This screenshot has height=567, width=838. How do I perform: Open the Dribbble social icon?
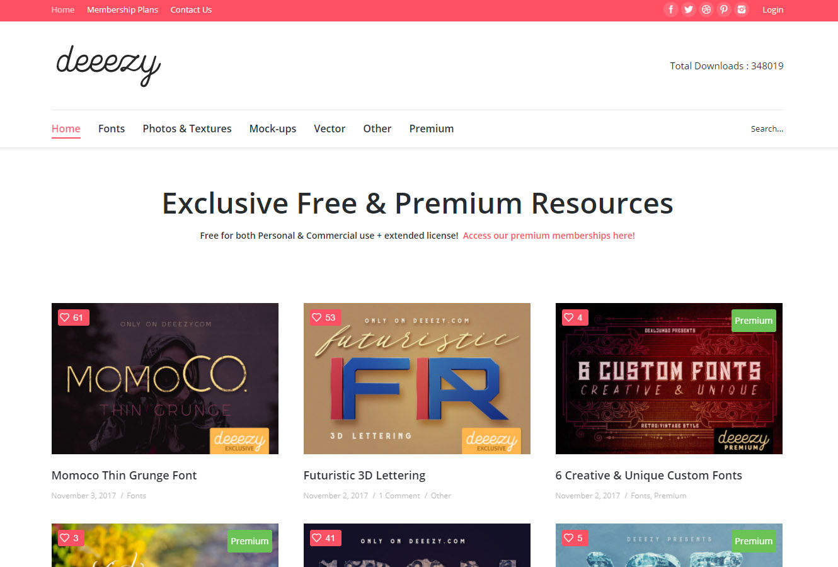coord(706,9)
